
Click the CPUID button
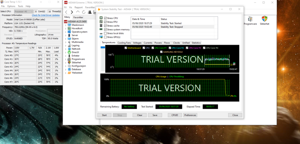[x=175, y=115]
